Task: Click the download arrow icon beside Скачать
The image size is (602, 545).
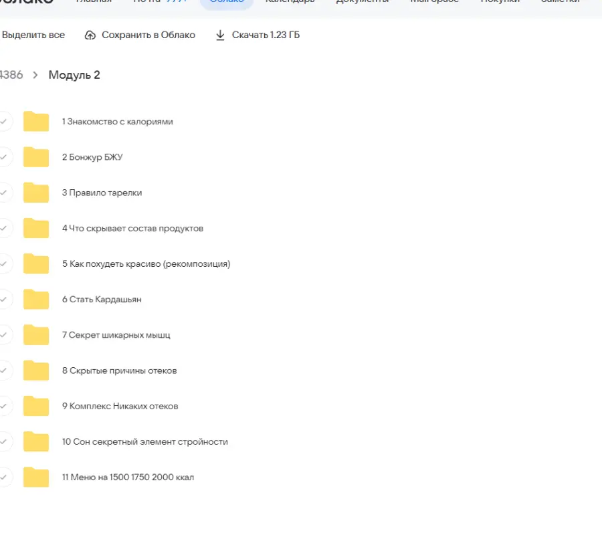Action: coord(220,35)
